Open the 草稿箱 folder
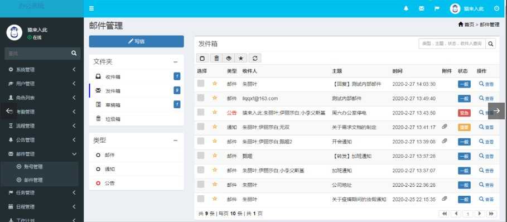Viewport: 507px width, 222px height. [137, 105]
